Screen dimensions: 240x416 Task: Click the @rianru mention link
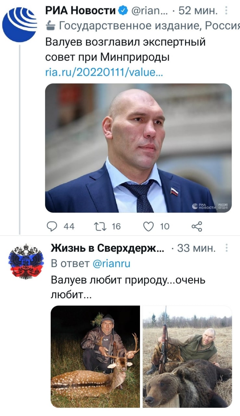click(x=111, y=264)
